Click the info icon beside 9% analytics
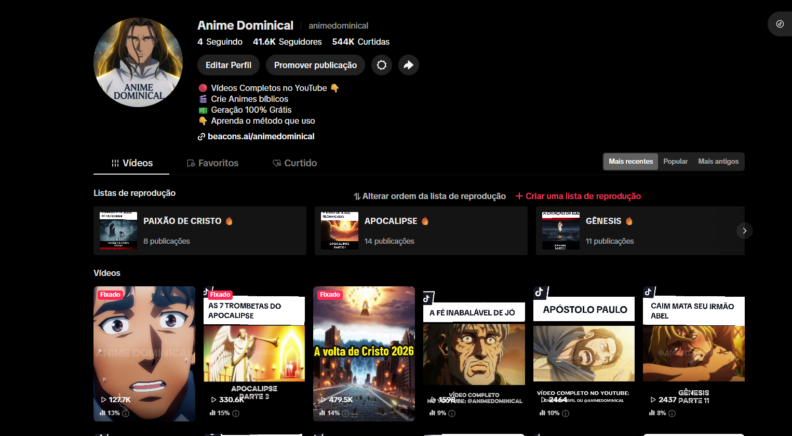792x436 pixels. tap(452, 414)
